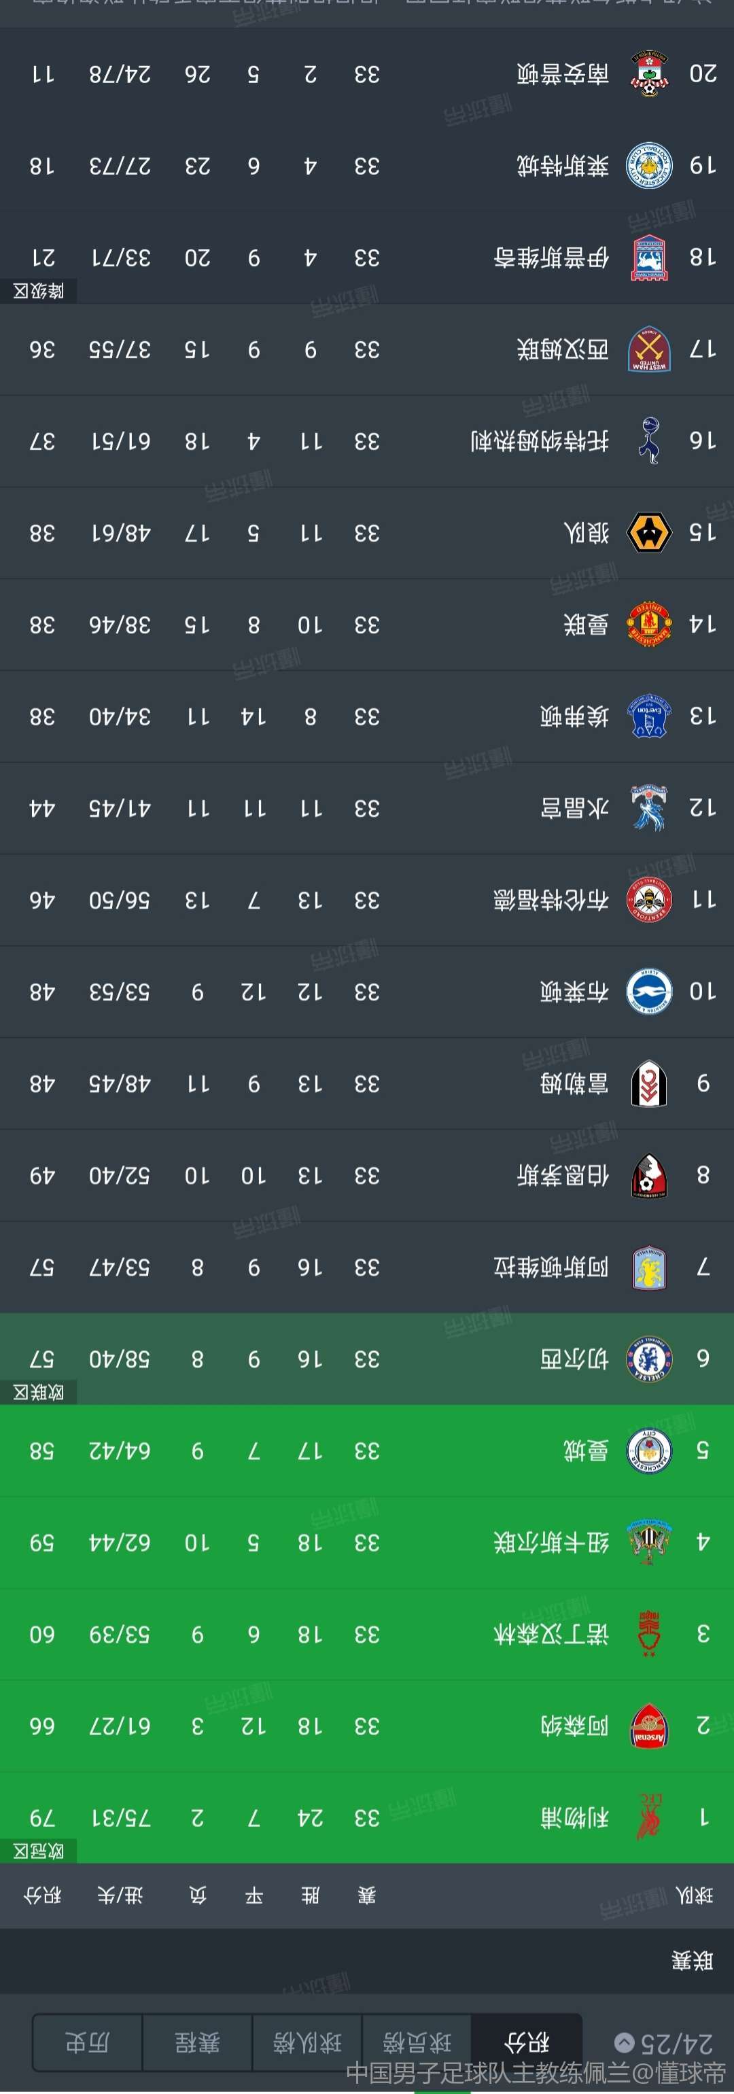Tap the Manchester City (曼城) badge
734x2094 pixels.
(x=650, y=1451)
